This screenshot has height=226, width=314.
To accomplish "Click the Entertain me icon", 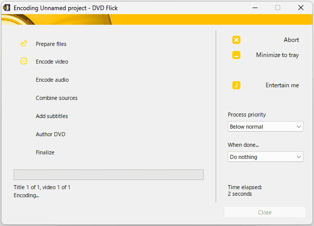I will coord(236,85).
